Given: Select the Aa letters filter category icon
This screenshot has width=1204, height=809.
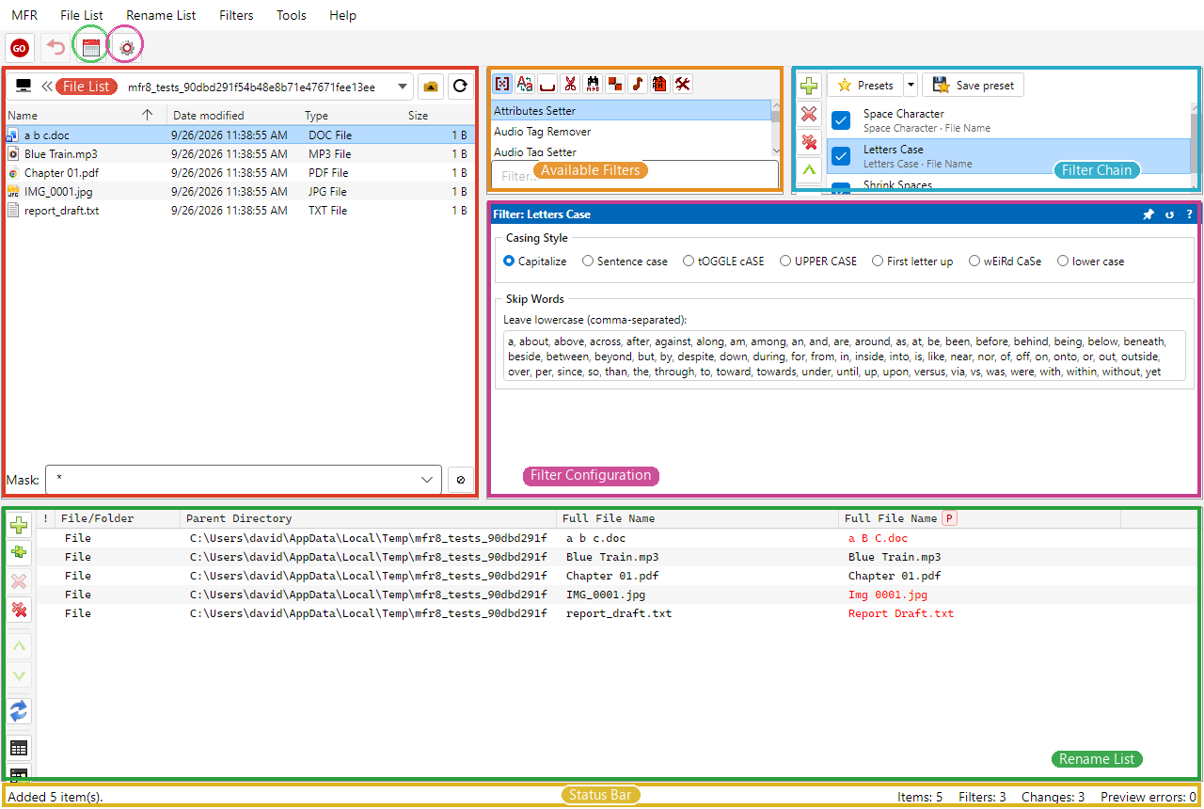Looking at the screenshot, I should coord(525,84).
